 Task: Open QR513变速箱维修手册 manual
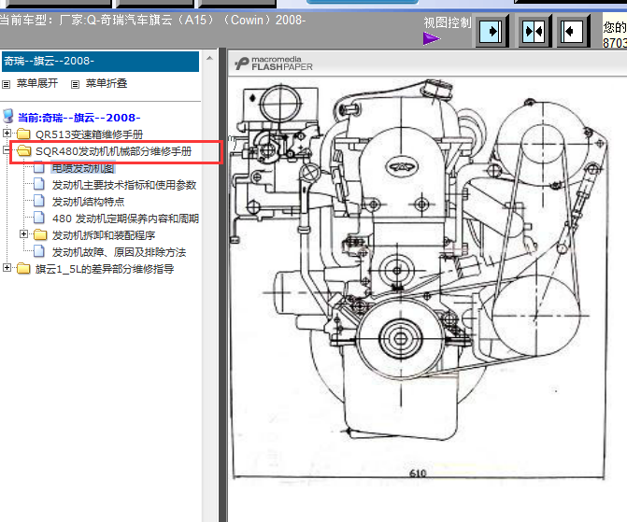(x=89, y=134)
